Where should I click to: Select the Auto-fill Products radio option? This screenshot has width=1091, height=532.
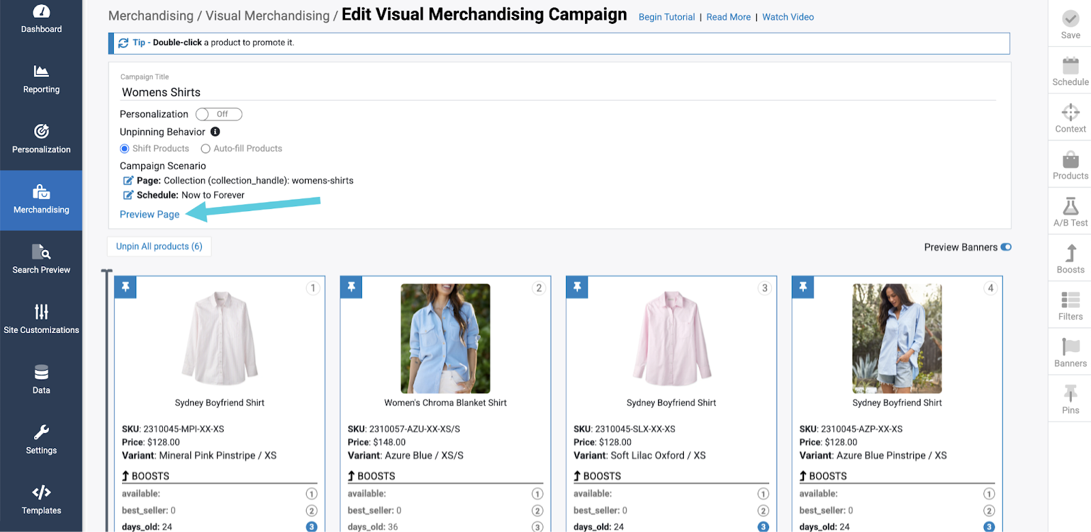tap(205, 148)
